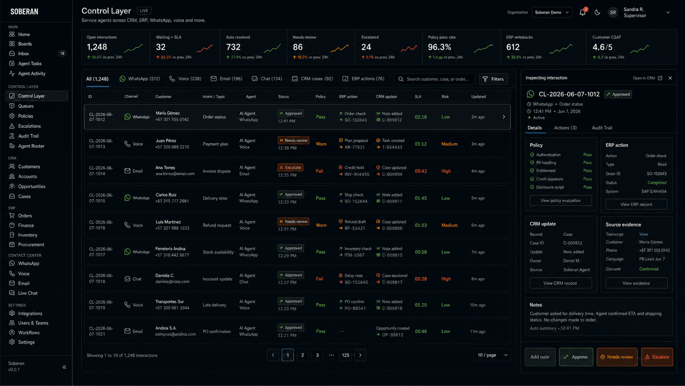Open the Live Chat sidebar icon
The width and height of the screenshot is (685, 386).
[x=12, y=293]
